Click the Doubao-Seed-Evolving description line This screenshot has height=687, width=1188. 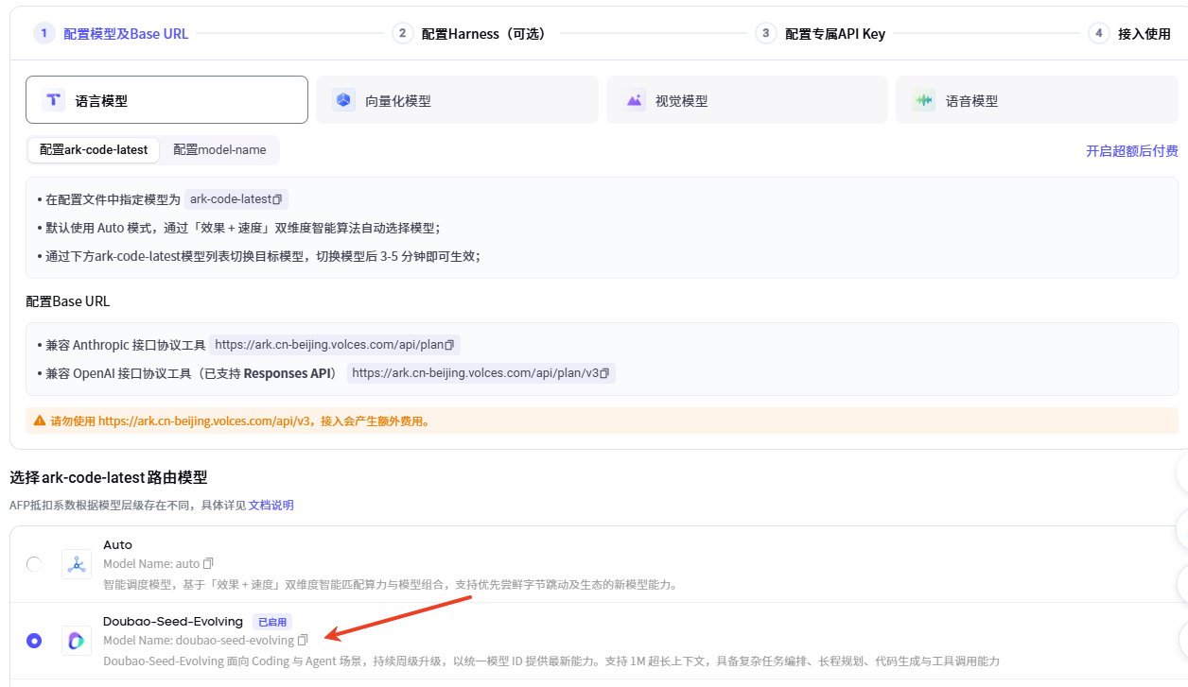(x=551, y=661)
